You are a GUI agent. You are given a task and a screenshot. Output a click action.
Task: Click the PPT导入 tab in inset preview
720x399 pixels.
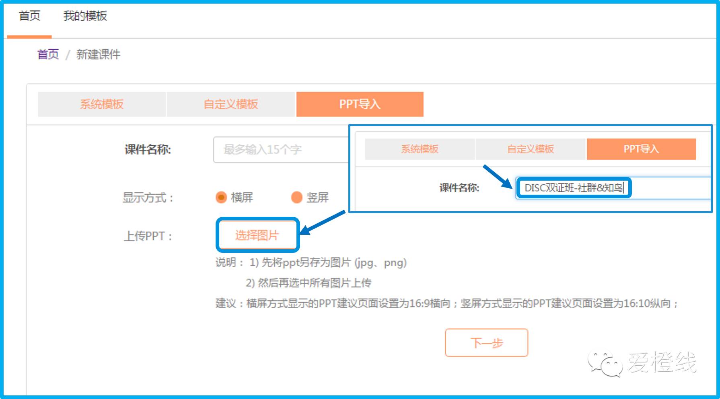click(641, 149)
